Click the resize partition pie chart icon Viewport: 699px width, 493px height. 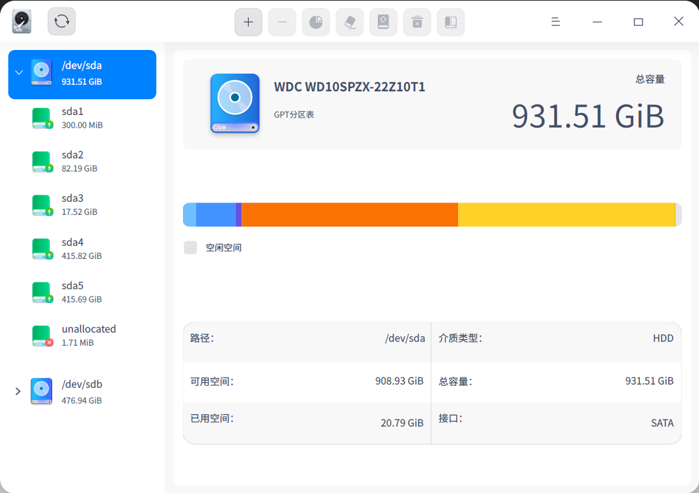point(315,22)
